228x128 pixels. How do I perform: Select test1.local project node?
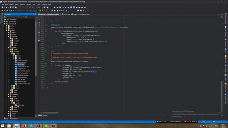tap(12, 24)
